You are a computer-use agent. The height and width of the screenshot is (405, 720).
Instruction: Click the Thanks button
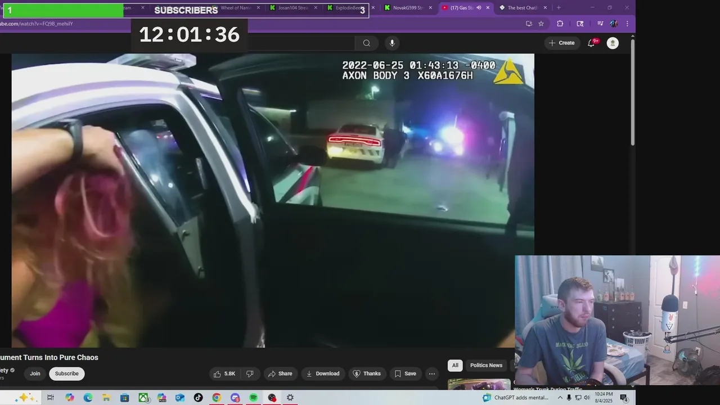[x=367, y=373]
